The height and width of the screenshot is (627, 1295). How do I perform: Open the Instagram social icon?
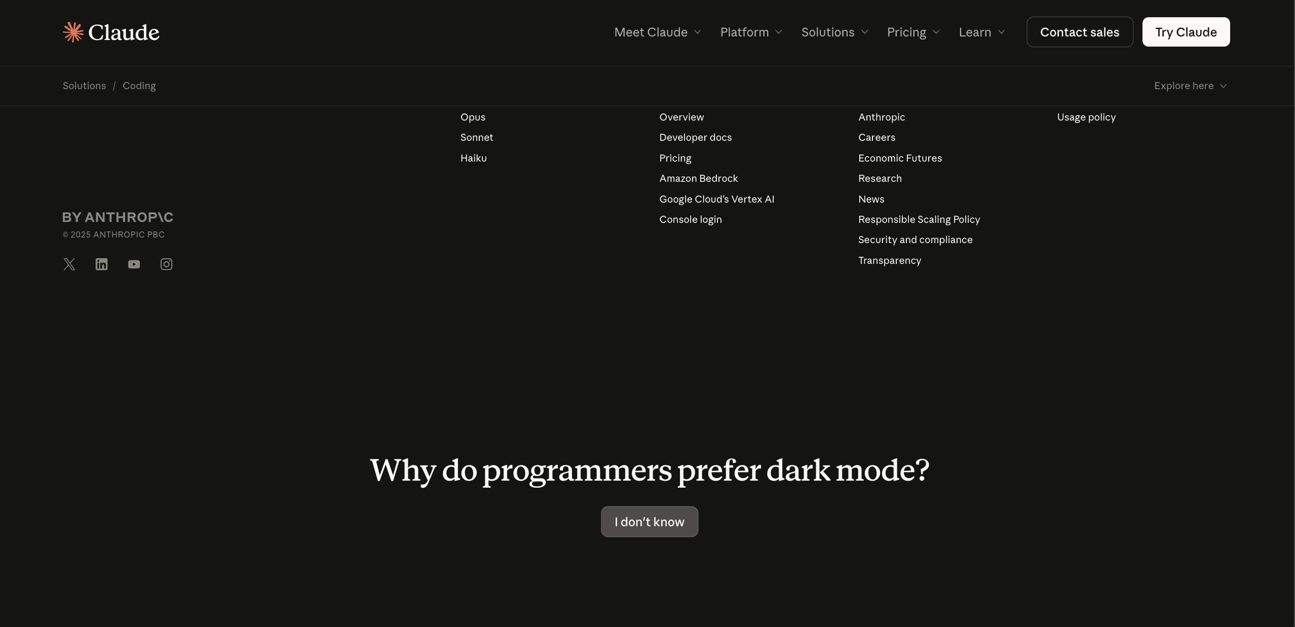tap(166, 264)
